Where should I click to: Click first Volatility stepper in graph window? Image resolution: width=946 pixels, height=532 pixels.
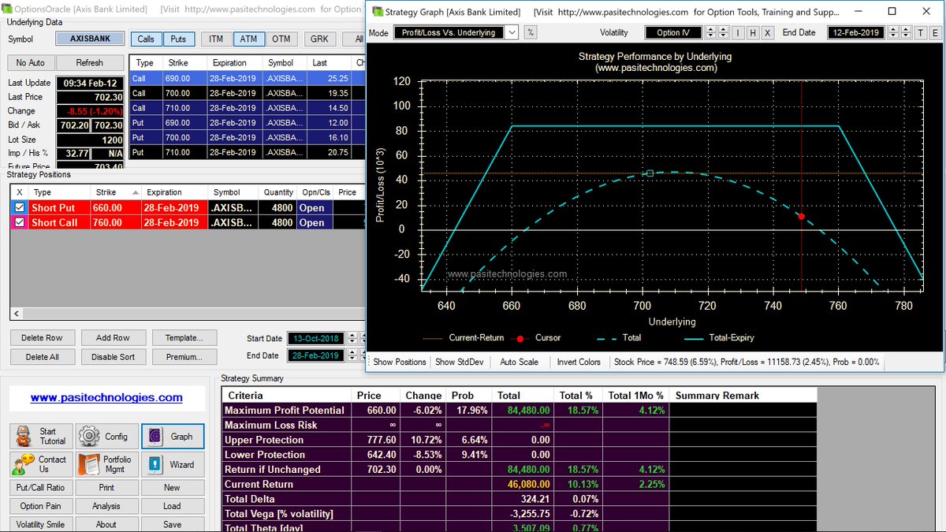click(710, 32)
